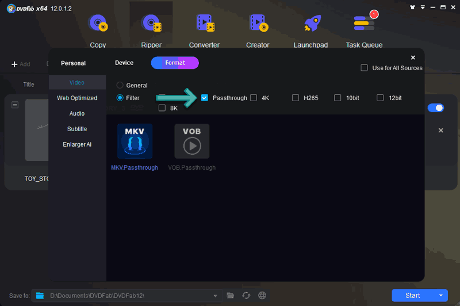The image size is (460, 306).
Task: Open the title bar dropdown menu arrow
Action: tap(423, 7)
